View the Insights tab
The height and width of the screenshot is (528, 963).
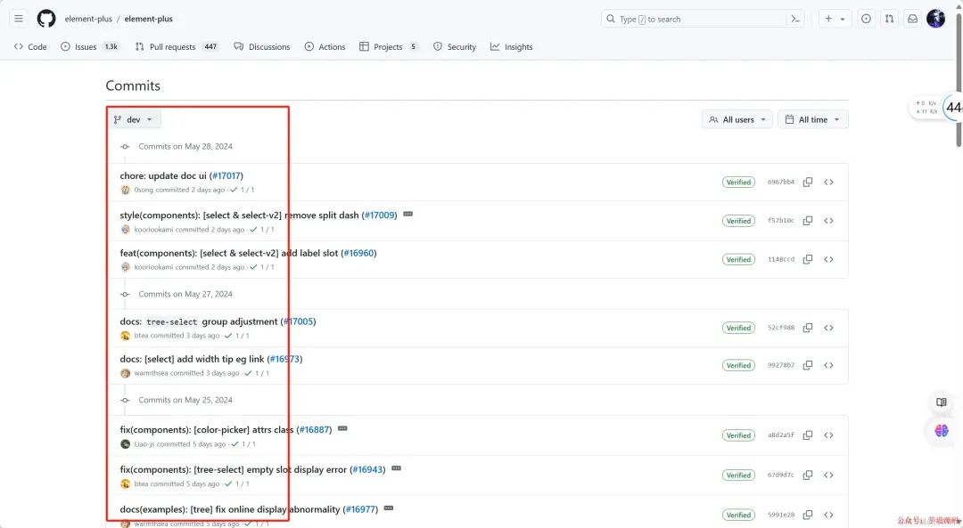[512, 46]
